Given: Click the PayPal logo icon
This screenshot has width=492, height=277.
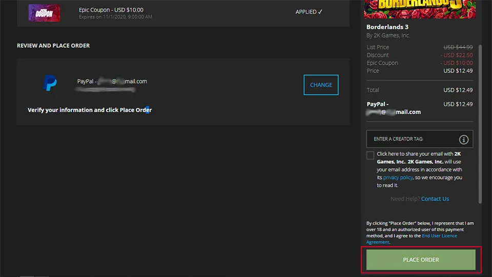Looking at the screenshot, I should (50, 83).
